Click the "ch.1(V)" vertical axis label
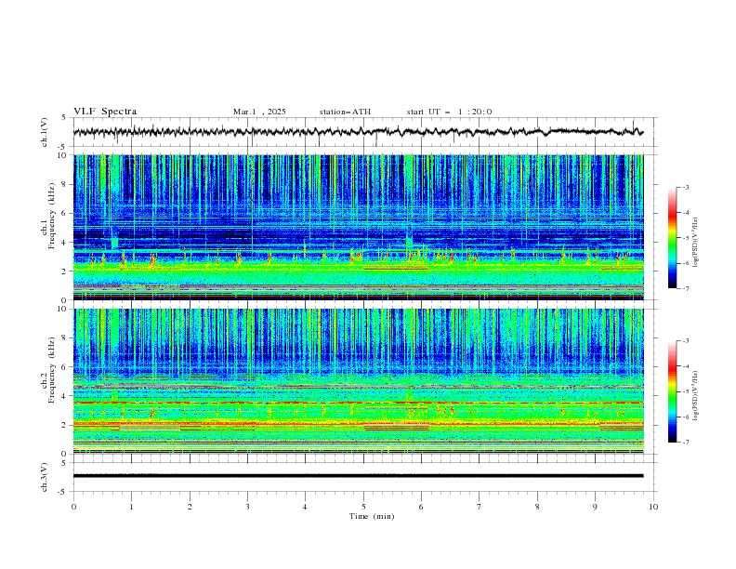The width and height of the screenshot is (736, 569). pyautogui.click(x=45, y=132)
